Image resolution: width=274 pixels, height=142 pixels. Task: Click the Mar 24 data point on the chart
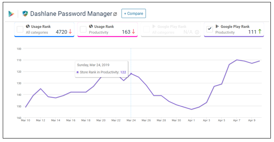pyautogui.click(x=131, y=74)
